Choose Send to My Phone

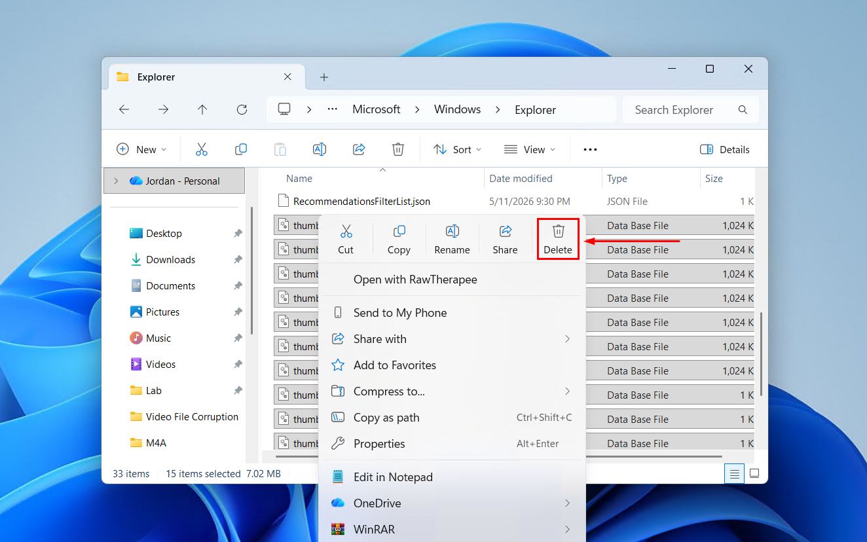click(x=452, y=313)
